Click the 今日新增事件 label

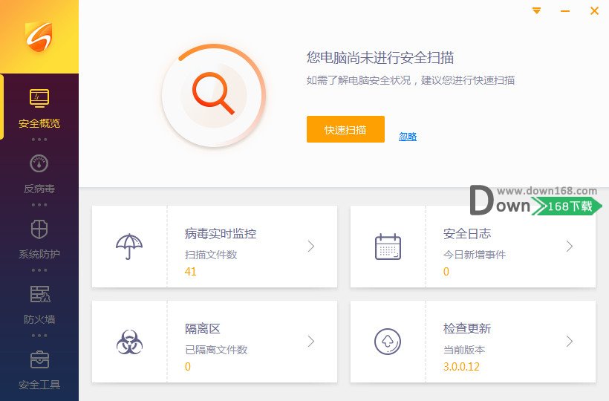475,255
